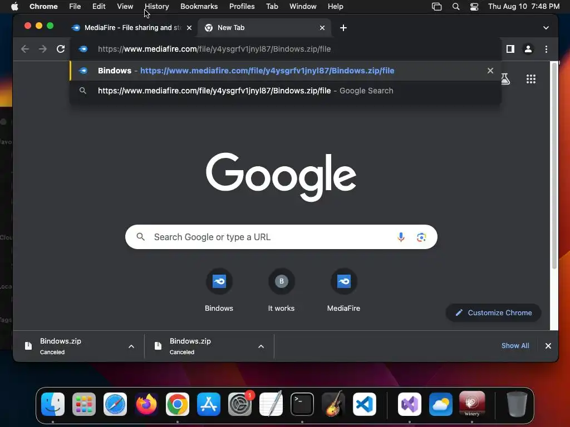This screenshot has width=570, height=427.
Task: Open Control Center in the menu bar
Action: pos(474,7)
